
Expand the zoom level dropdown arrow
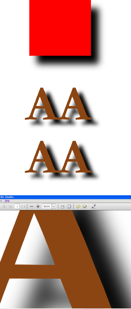[x=54, y=206]
